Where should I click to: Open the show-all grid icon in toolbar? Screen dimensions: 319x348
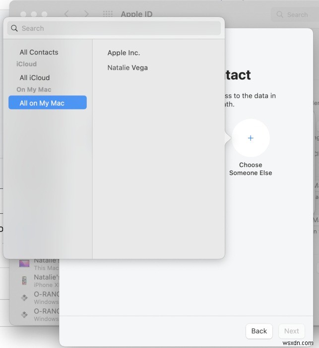[x=108, y=14]
